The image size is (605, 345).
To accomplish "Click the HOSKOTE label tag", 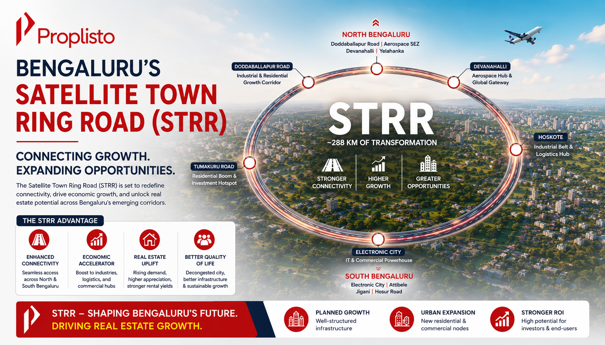I will point(550,137).
